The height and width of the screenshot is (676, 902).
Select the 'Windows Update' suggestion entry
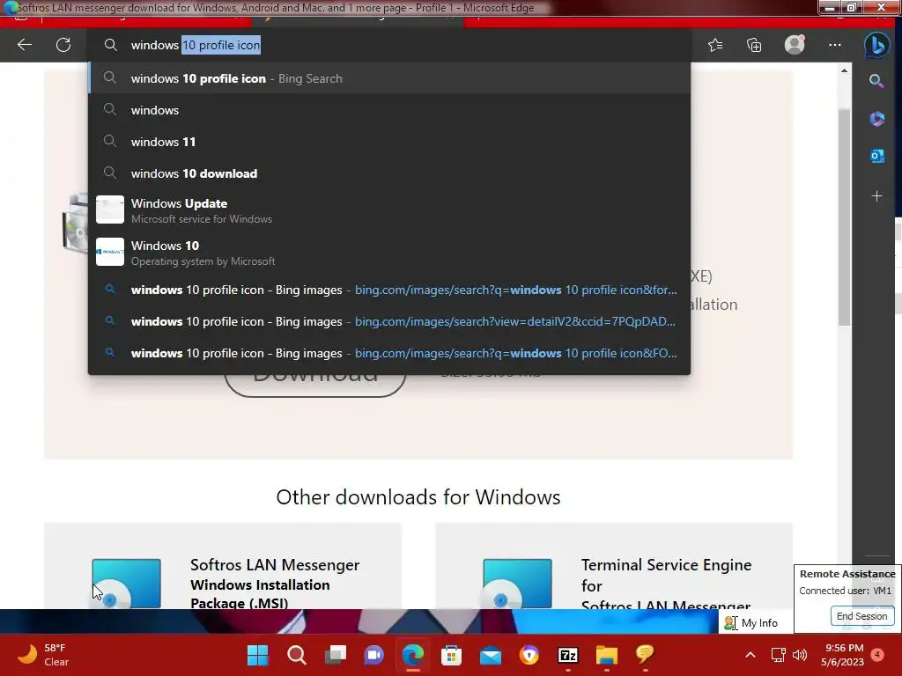click(x=389, y=210)
